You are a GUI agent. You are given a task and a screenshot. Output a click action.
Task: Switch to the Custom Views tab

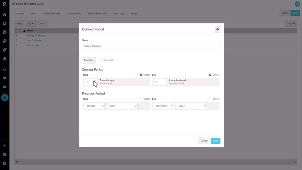(74, 13)
